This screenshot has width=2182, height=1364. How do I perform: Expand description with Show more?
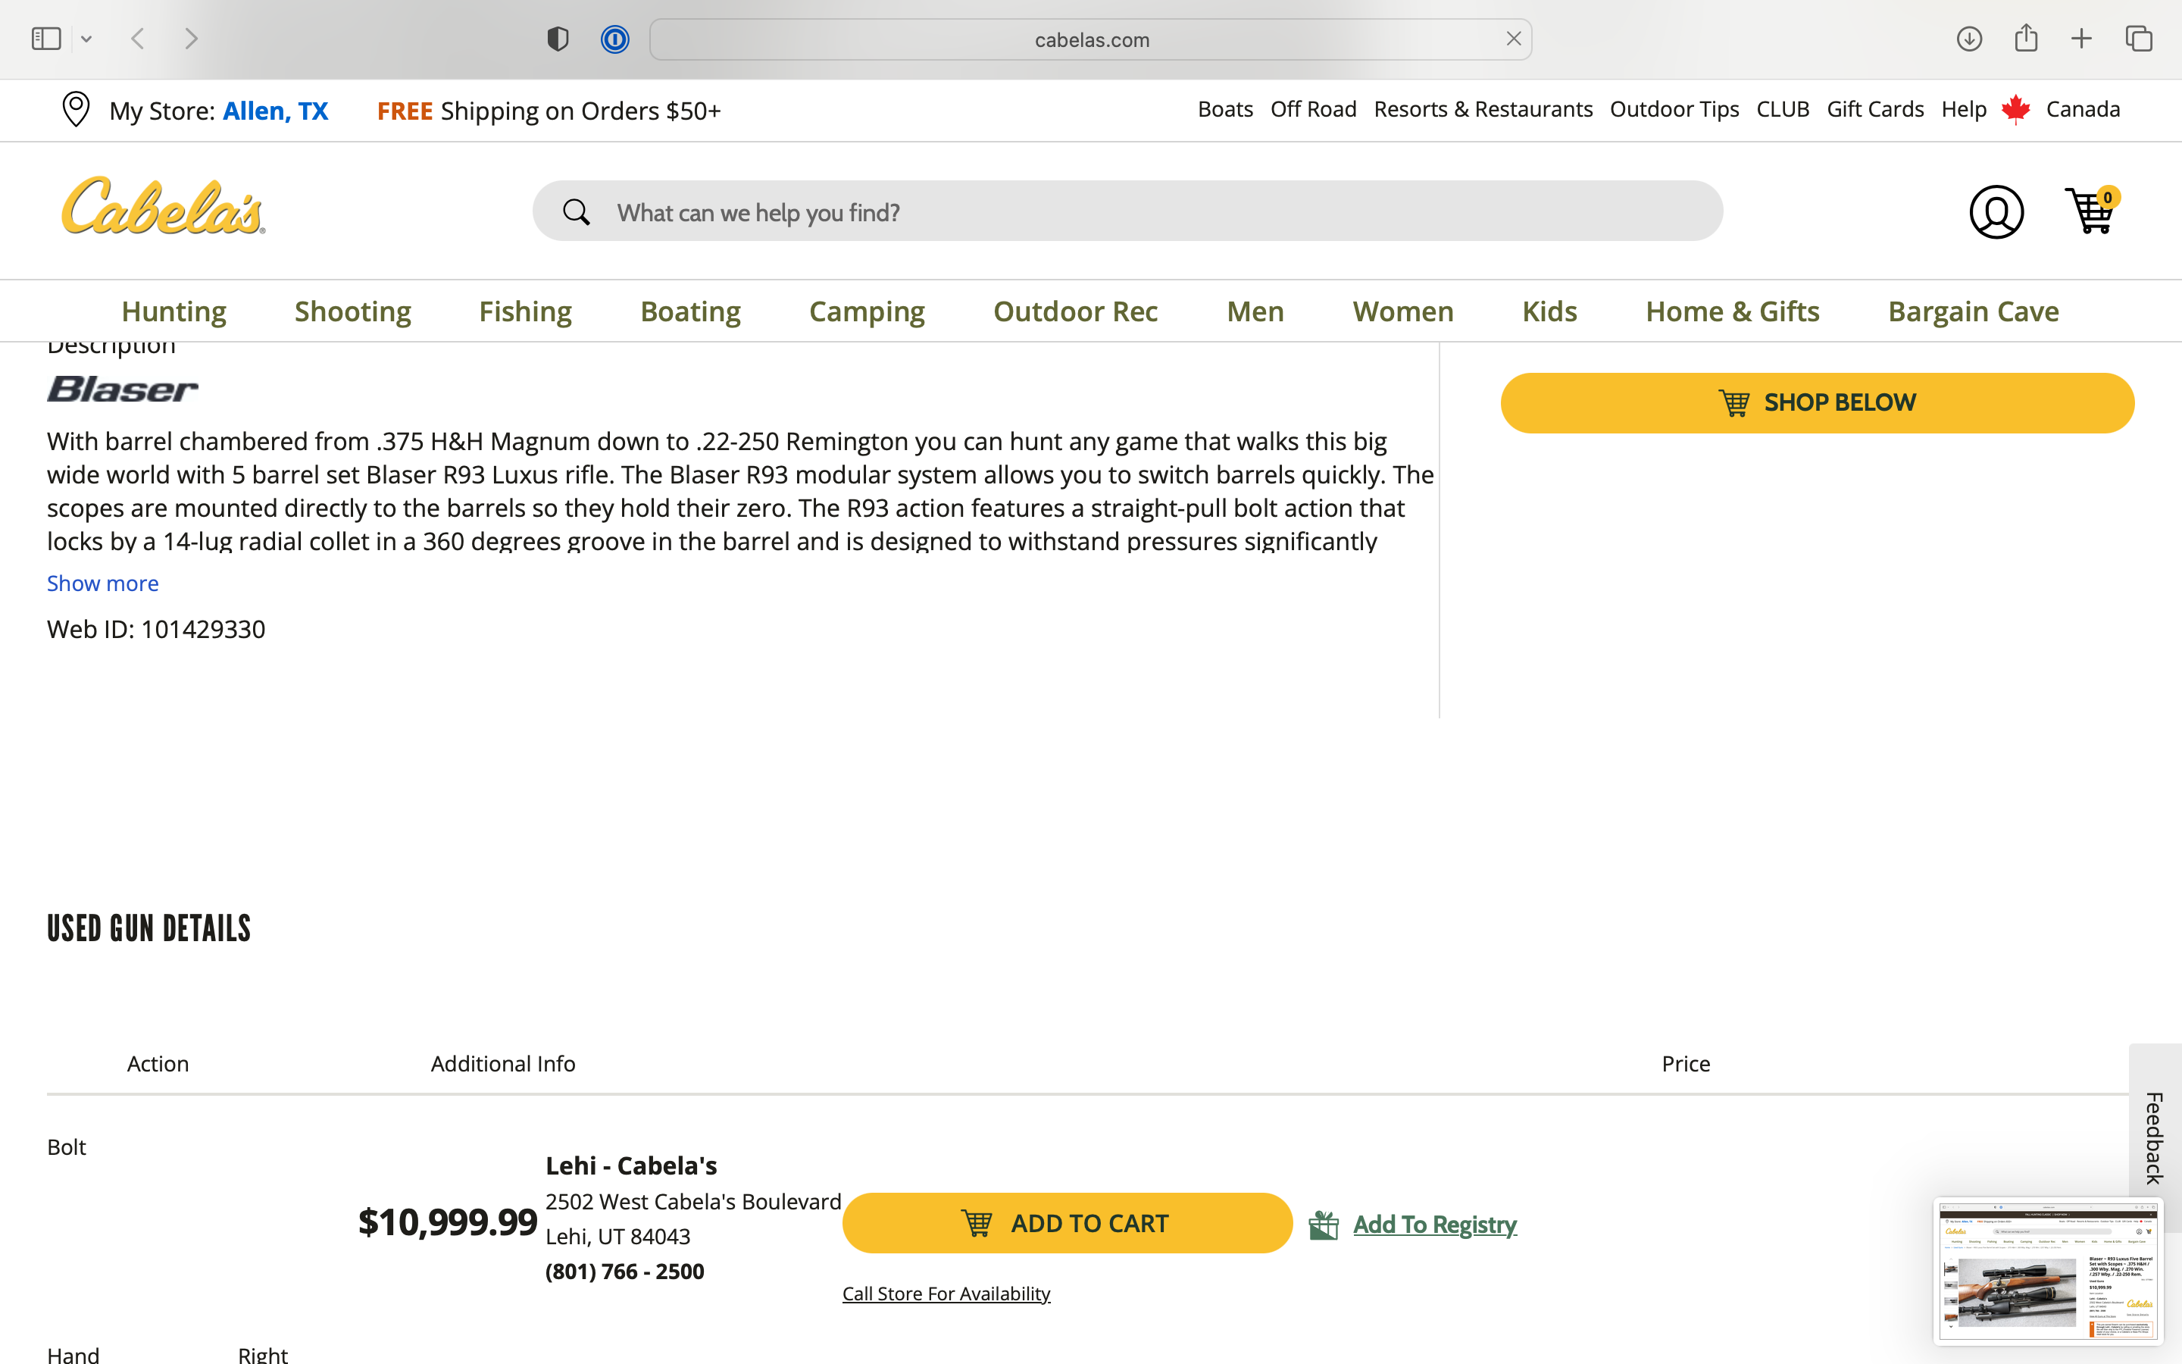tap(103, 583)
